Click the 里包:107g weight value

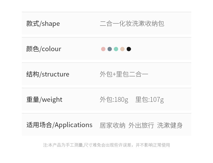click(149, 100)
